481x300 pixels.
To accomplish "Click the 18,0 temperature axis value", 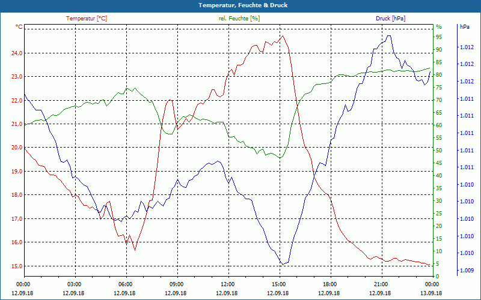I will coord(17,195).
